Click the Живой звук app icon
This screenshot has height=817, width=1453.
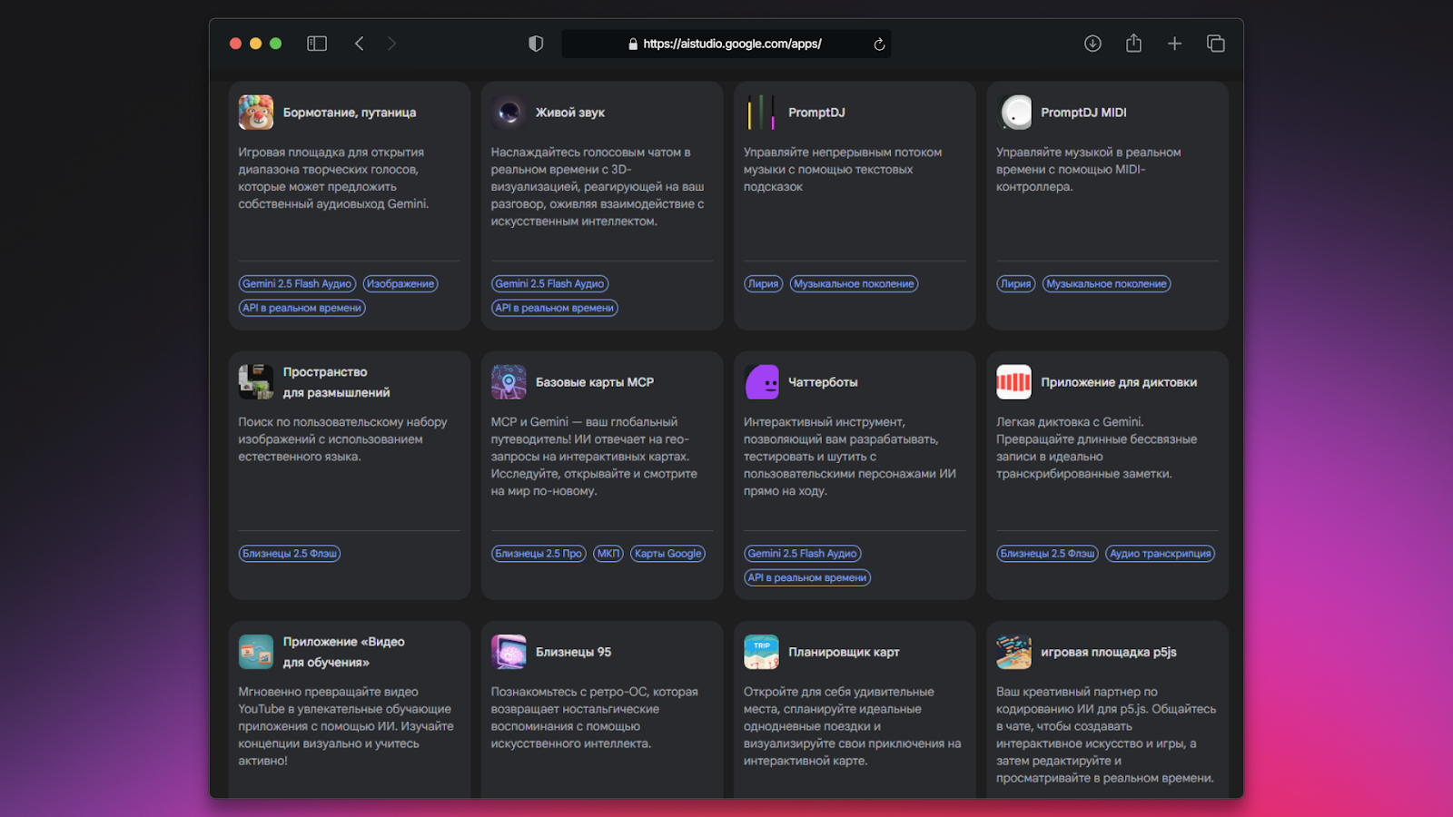point(509,113)
